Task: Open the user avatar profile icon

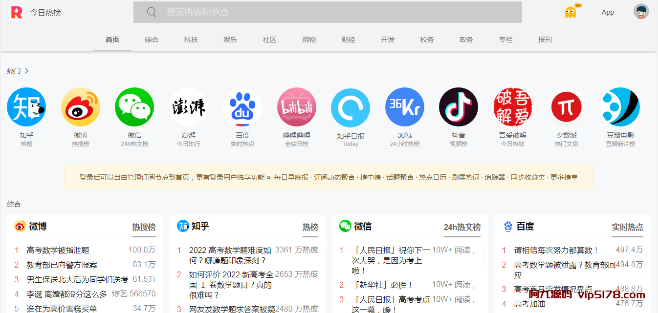Action: 641,12
